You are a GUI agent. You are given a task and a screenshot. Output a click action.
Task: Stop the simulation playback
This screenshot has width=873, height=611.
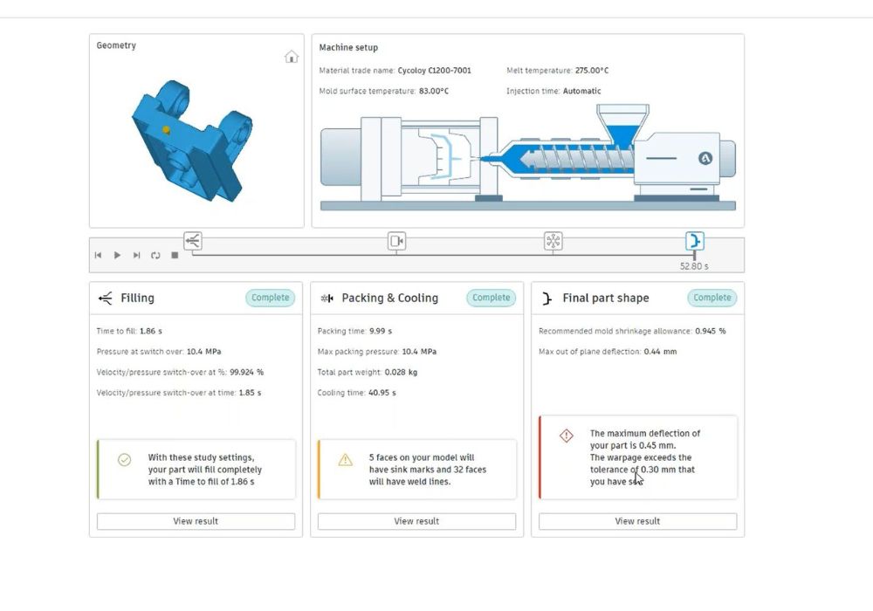(x=175, y=255)
